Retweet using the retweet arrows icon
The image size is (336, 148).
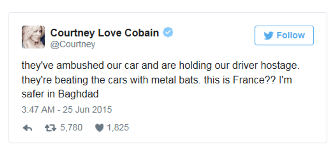50,128
